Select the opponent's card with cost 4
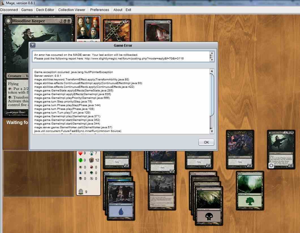 tap(158, 31)
